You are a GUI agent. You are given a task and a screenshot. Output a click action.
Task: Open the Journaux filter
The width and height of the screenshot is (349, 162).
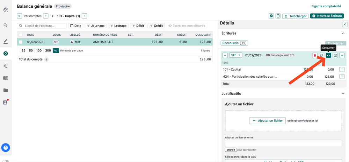(x=96, y=26)
